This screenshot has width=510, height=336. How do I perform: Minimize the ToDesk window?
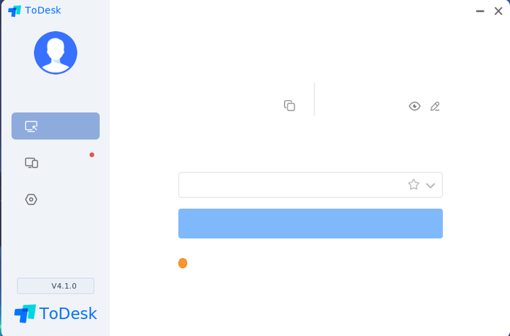click(480, 11)
